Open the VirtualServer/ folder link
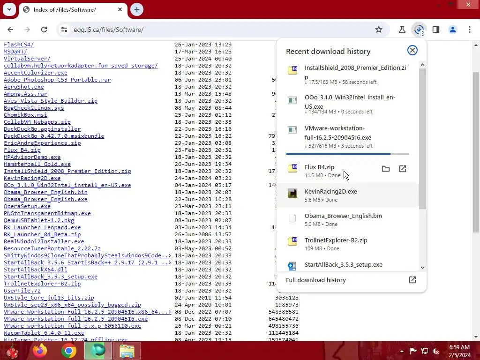This screenshot has width=480, height=360. [x=27, y=59]
